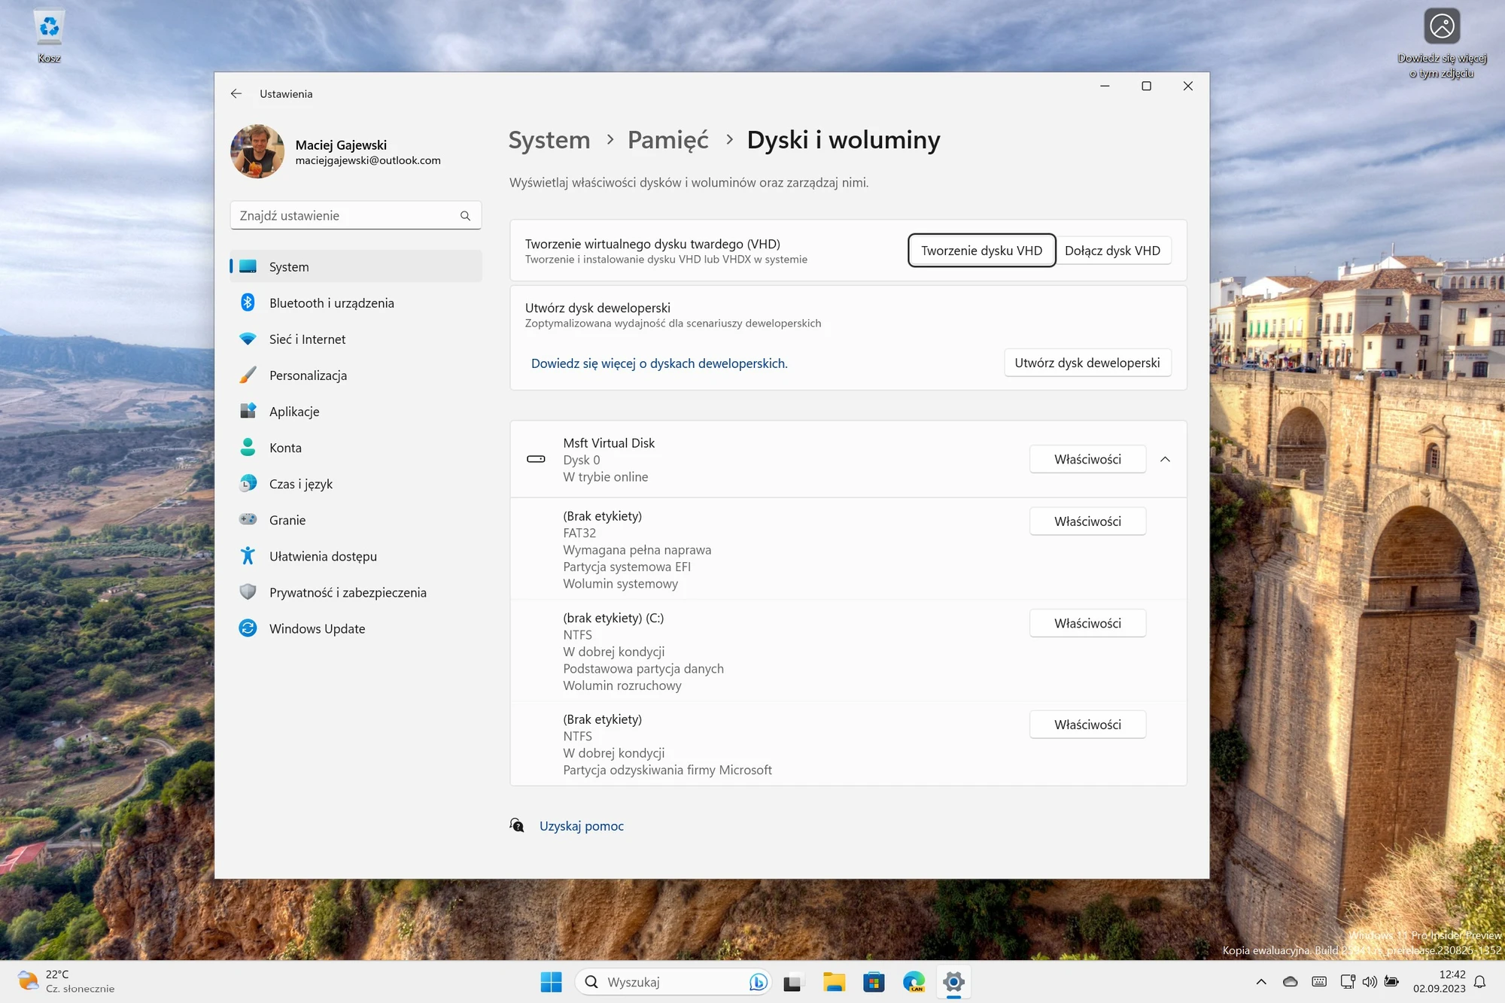The image size is (1505, 1003).
Task: Navigate to System in breadcrumb
Action: pos(549,140)
